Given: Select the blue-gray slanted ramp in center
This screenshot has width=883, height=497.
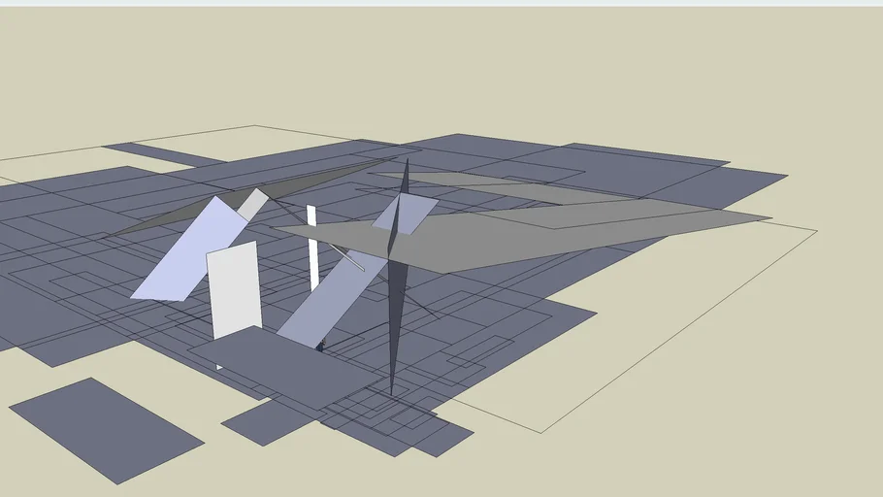Looking at the screenshot, I should (x=330, y=299).
